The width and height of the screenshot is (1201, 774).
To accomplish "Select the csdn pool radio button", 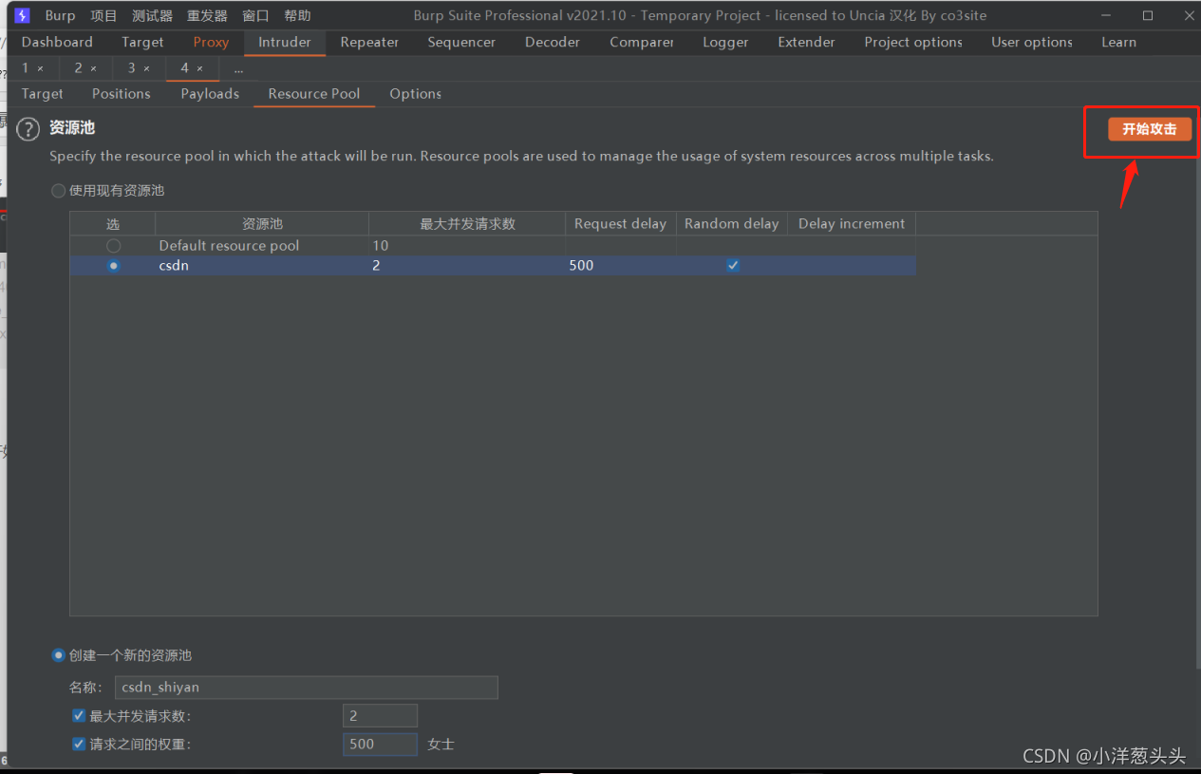I will (114, 266).
